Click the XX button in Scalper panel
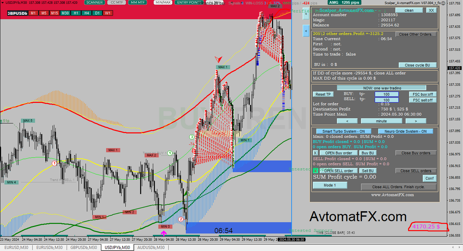463x251 pixels. 431,10
